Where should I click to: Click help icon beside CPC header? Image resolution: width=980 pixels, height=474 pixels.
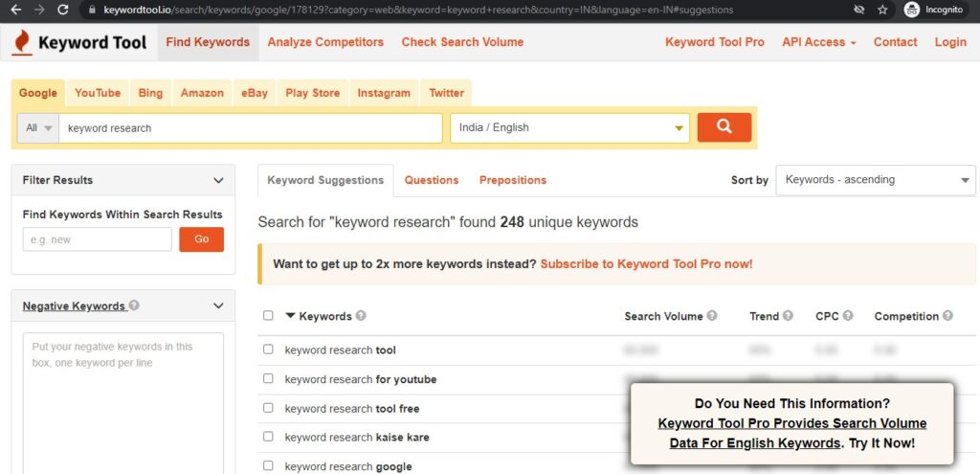pyautogui.click(x=848, y=316)
